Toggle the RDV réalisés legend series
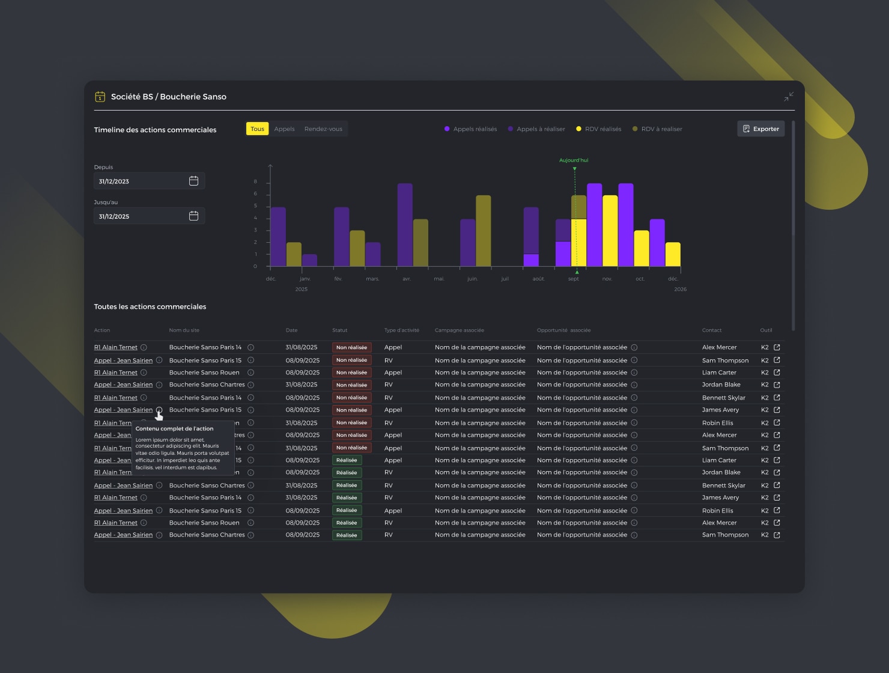 [x=598, y=129]
